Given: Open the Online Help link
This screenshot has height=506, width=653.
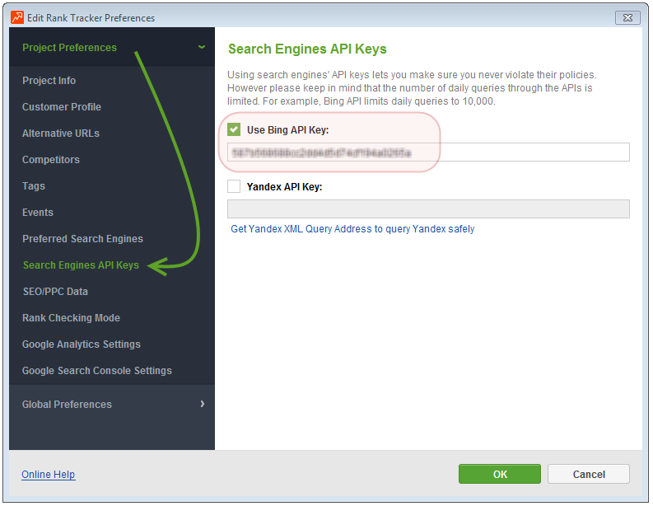Looking at the screenshot, I should pos(49,475).
